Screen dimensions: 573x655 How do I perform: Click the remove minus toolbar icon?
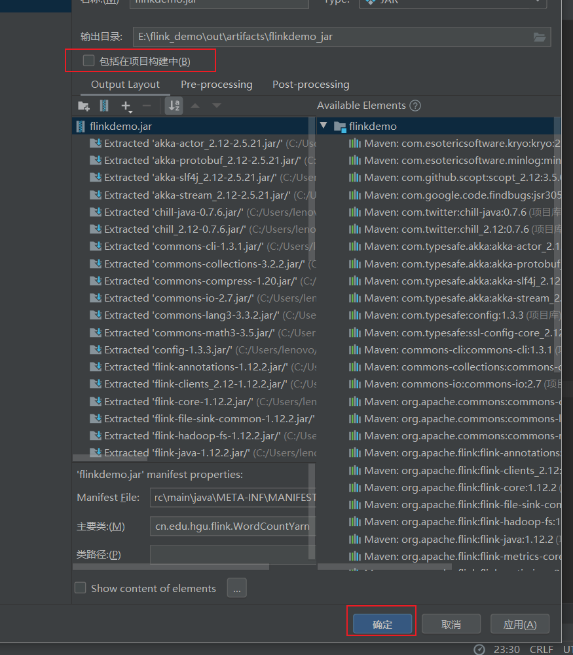point(147,106)
